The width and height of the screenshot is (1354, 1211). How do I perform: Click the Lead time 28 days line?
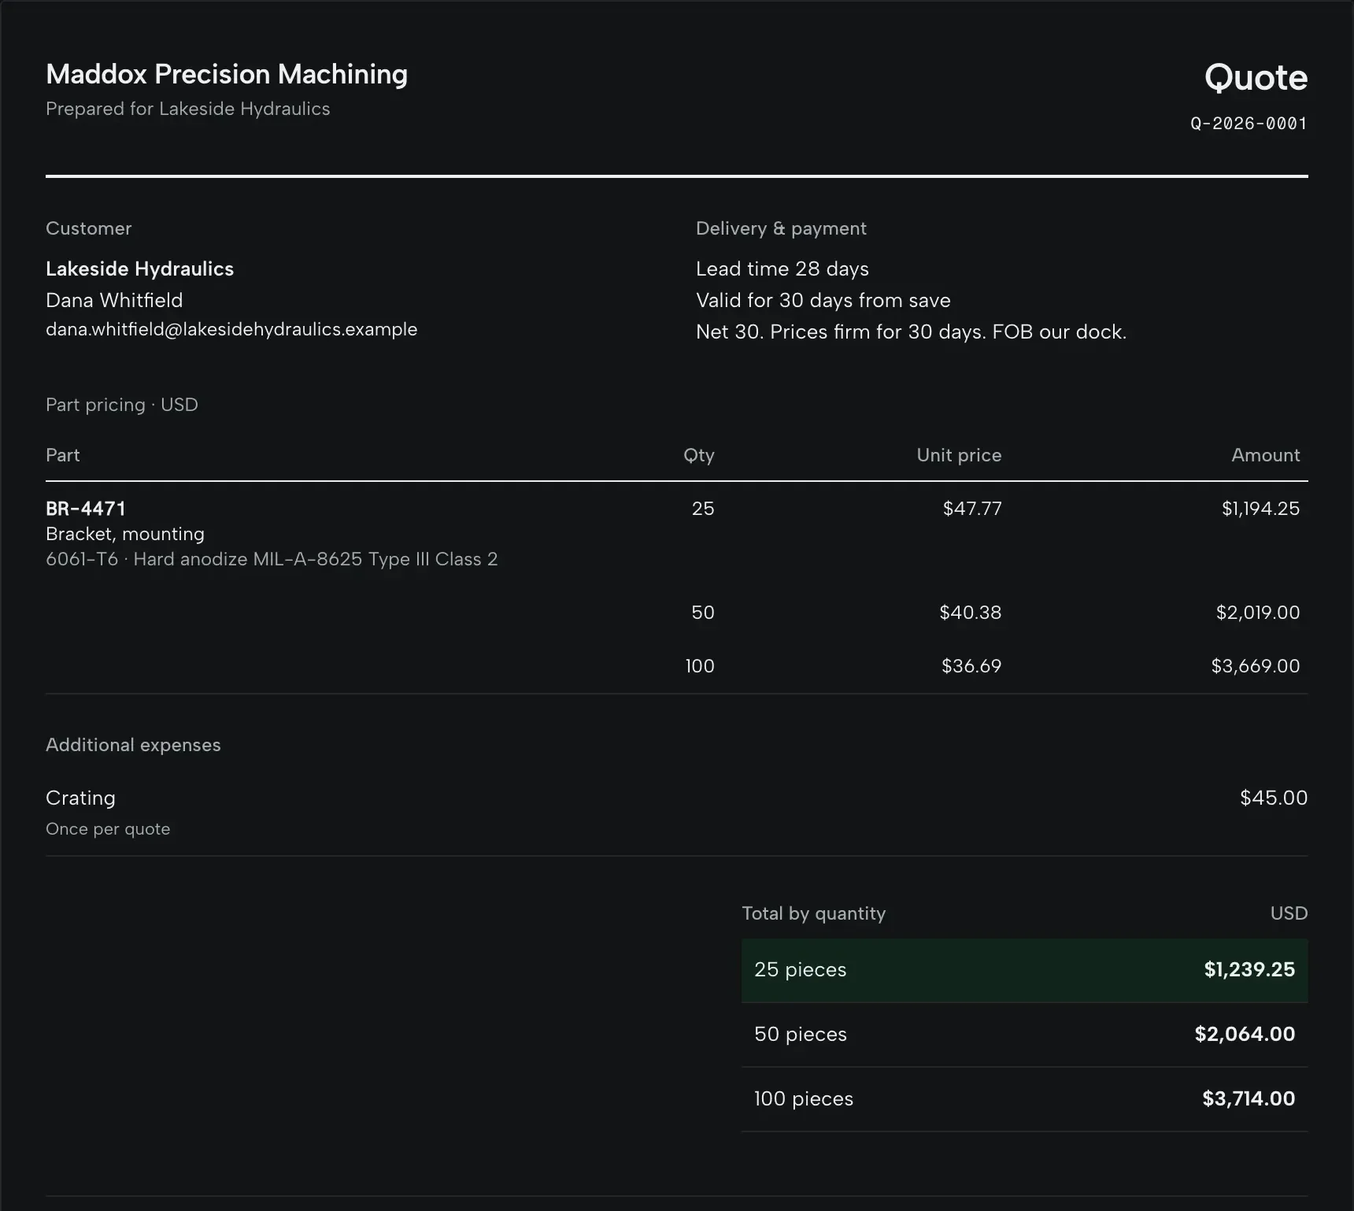coord(782,268)
